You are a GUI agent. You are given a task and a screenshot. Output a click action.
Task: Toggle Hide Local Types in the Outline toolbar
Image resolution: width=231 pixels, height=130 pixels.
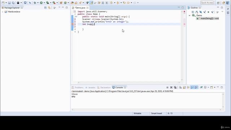click(212, 12)
